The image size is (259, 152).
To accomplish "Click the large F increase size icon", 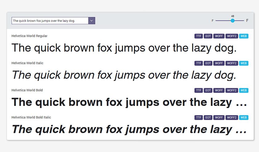I will tap(247, 20).
